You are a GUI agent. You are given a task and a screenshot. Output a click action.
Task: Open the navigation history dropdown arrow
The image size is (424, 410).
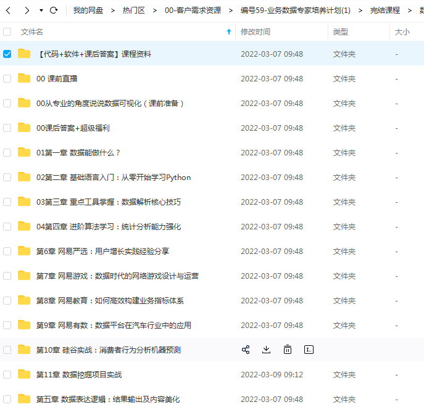41,10
